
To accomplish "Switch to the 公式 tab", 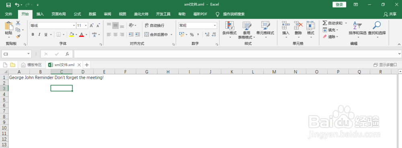I will [78, 14].
